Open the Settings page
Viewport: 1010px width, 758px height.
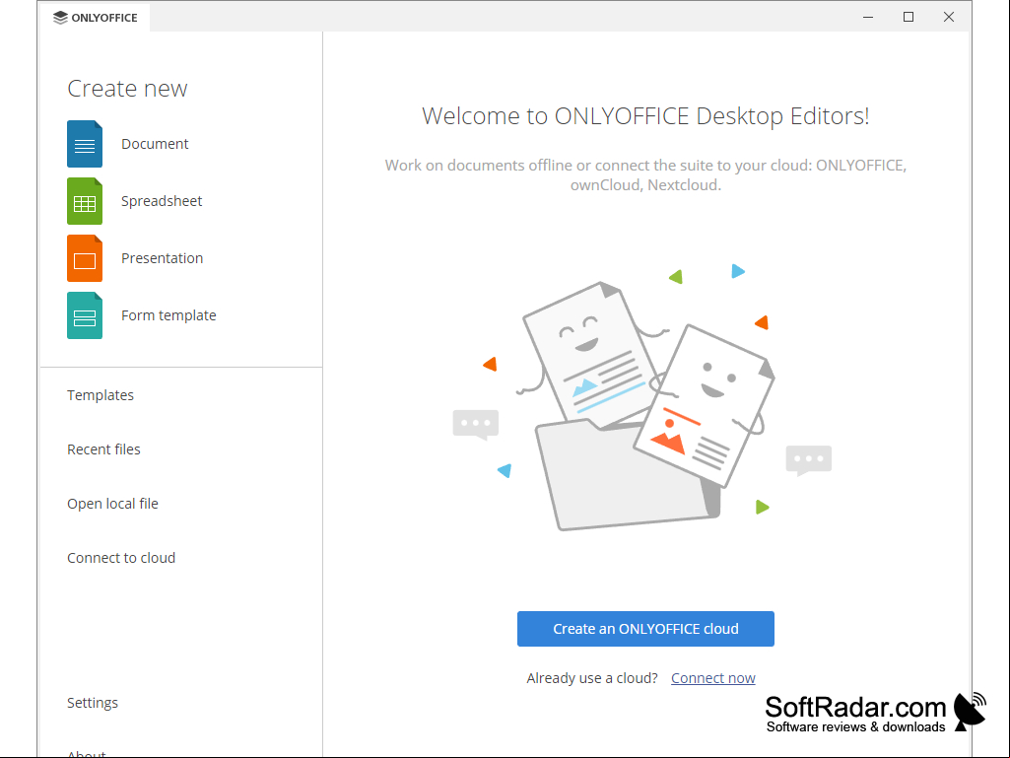pyautogui.click(x=93, y=703)
